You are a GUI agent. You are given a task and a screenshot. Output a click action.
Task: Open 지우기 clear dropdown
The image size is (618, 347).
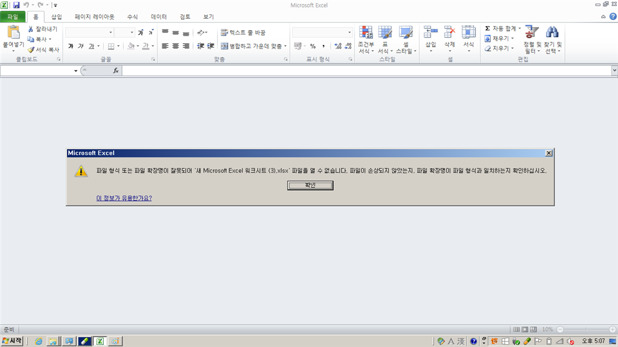pos(499,48)
